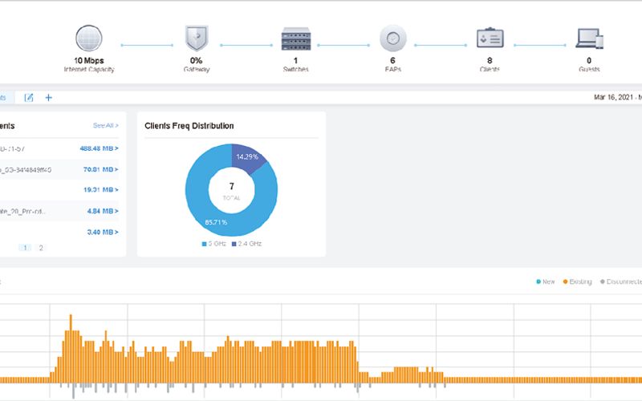Open the See All clients link

tap(106, 125)
